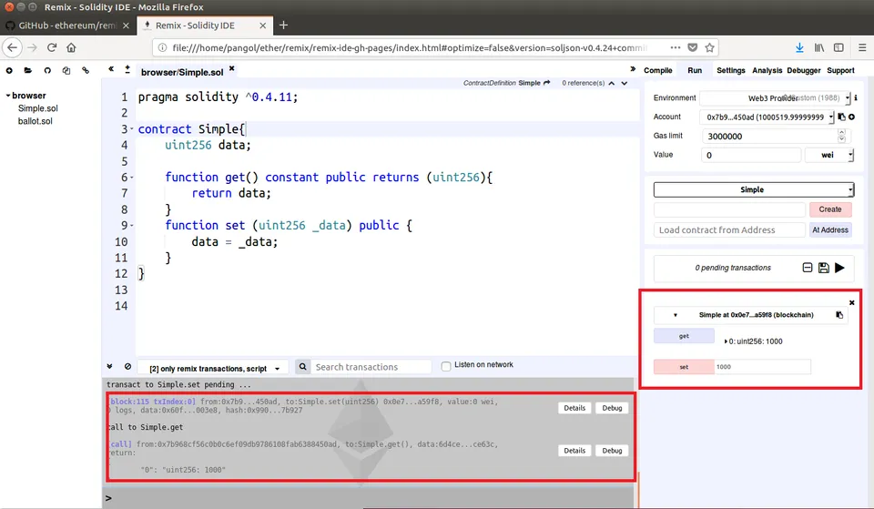
Task: Open Details for the Simple.set transaction
Action: [x=574, y=408]
